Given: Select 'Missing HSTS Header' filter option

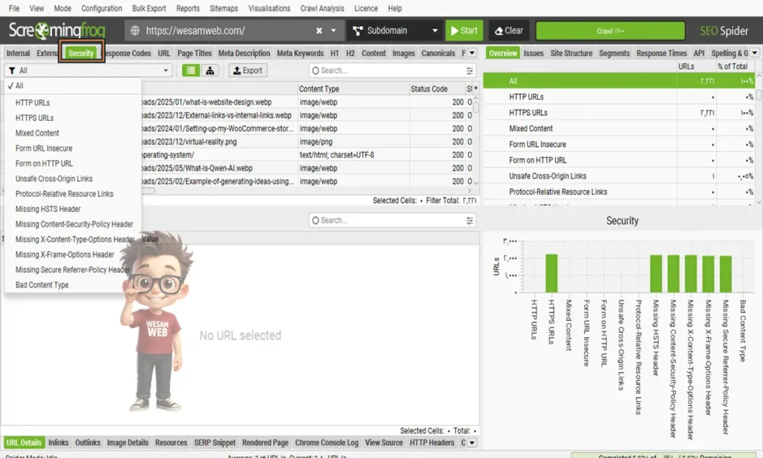Looking at the screenshot, I should (48, 209).
